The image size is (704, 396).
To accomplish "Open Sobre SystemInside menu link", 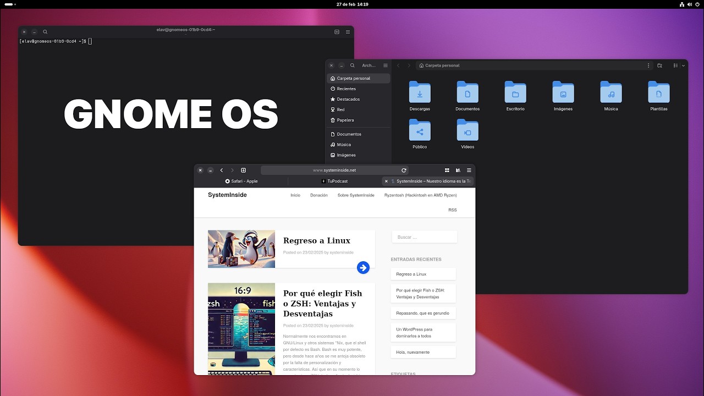I will click(356, 195).
